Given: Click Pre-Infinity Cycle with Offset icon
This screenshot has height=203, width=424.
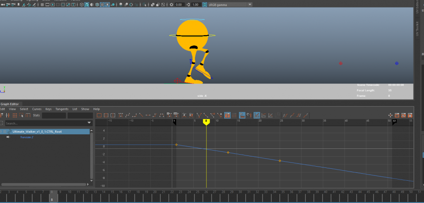Looking at the screenshot, I should [292, 115].
